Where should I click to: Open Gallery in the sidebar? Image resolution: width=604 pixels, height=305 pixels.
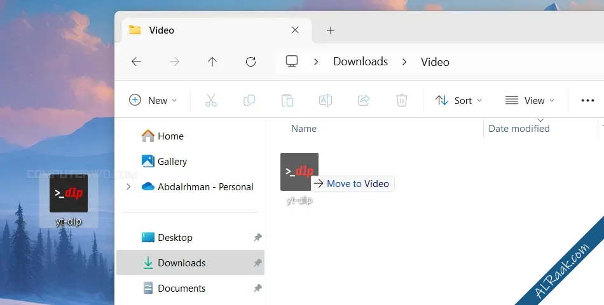click(x=164, y=161)
